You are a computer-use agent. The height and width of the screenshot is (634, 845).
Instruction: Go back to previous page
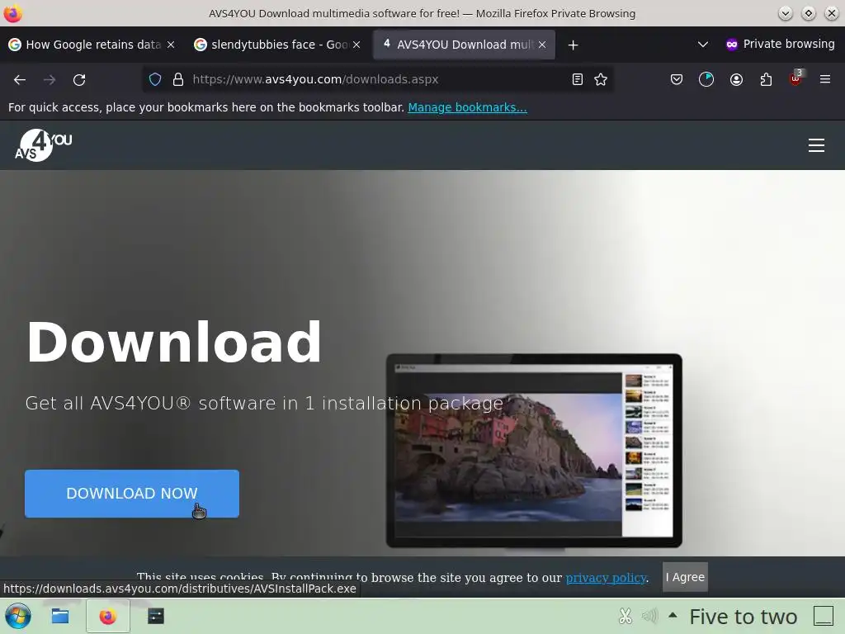click(x=20, y=80)
